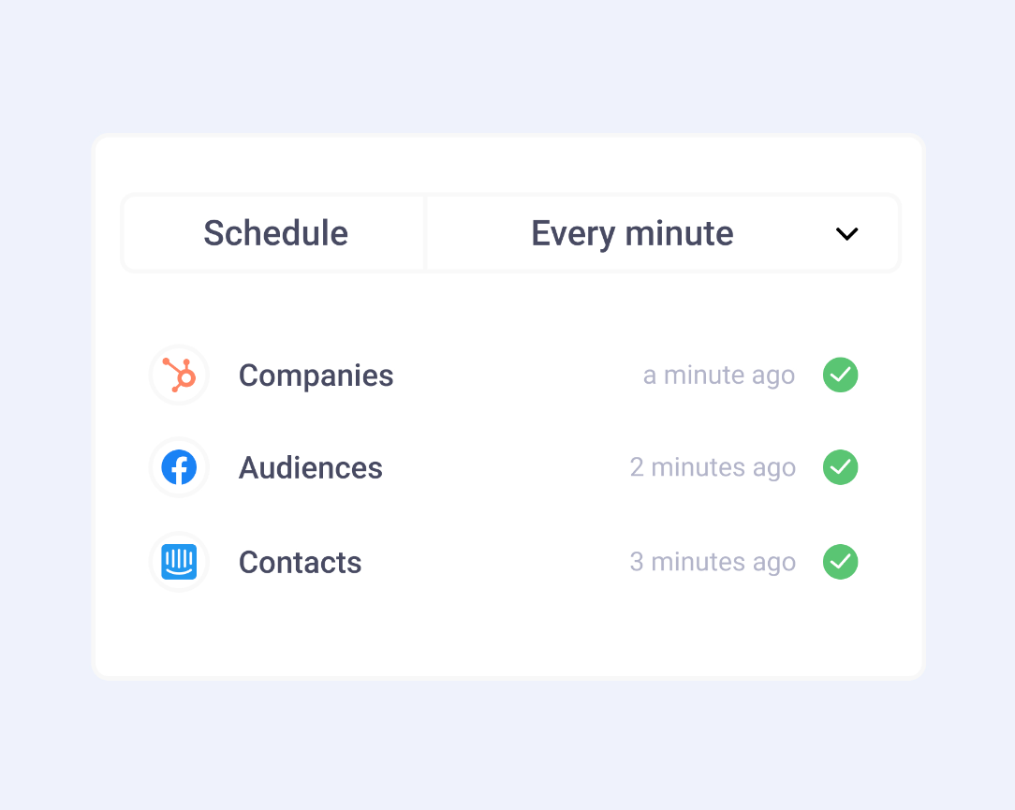
Task: Click the Intercom icon beside Contacts
Action: pyautogui.click(x=179, y=562)
